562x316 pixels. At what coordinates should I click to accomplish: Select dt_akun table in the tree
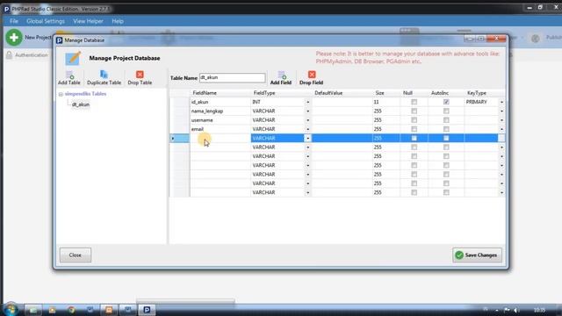pyautogui.click(x=81, y=104)
